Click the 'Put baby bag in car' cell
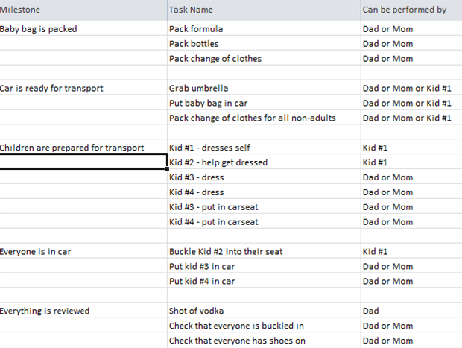 (262, 104)
